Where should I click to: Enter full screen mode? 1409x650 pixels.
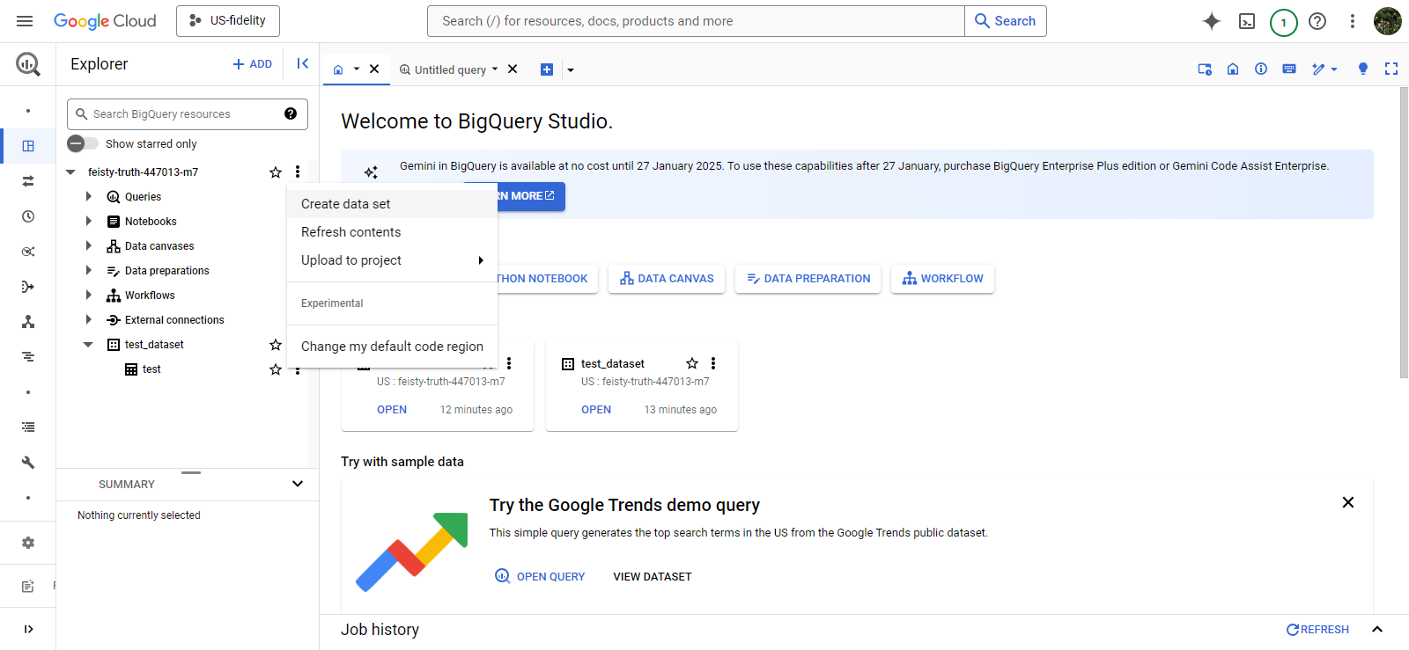[1391, 69]
